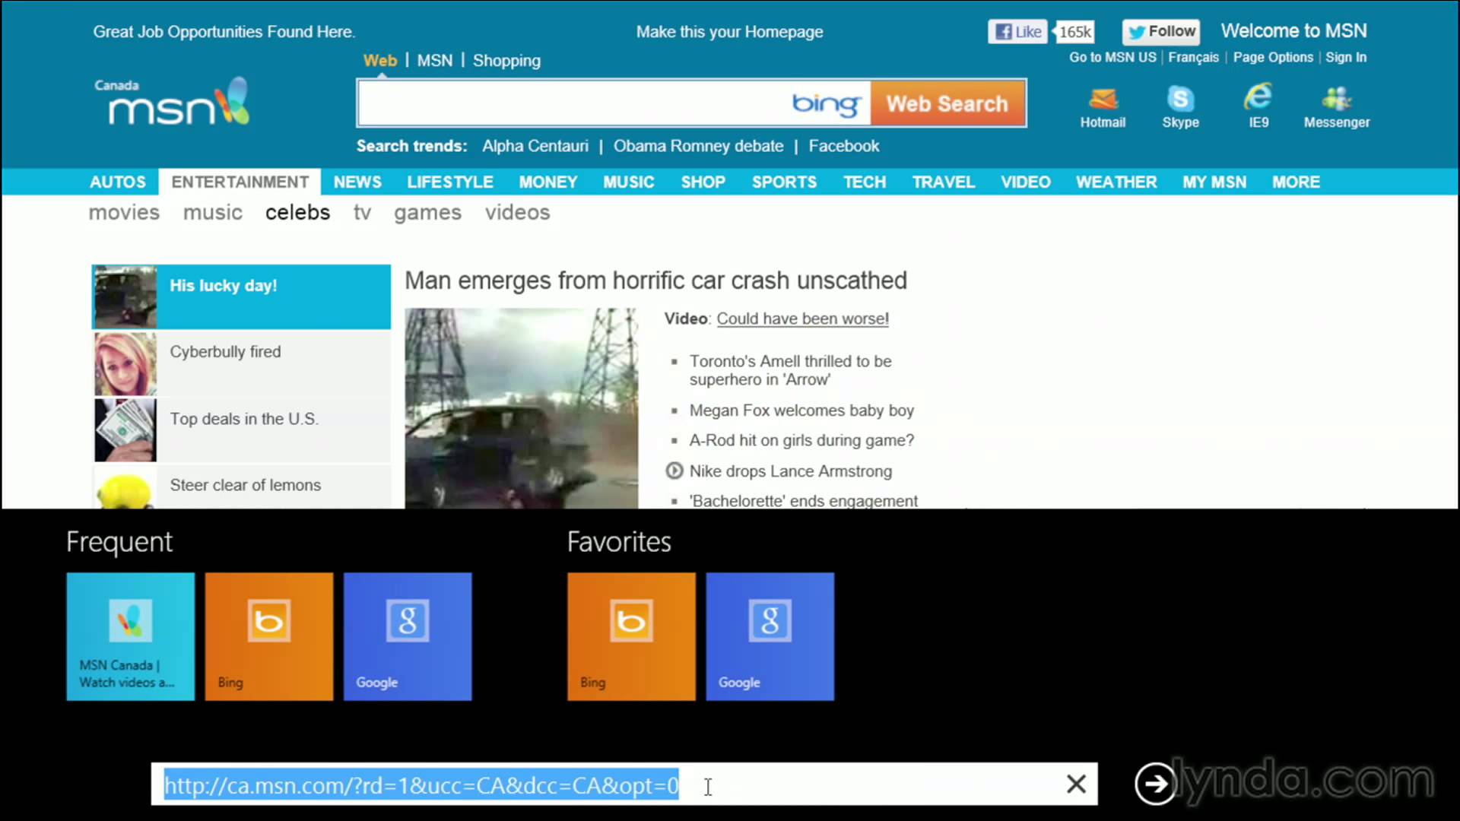The width and height of the screenshot is (1460, 821).
Task: Click the Twitter Follow button
Action: point(1161,31)
